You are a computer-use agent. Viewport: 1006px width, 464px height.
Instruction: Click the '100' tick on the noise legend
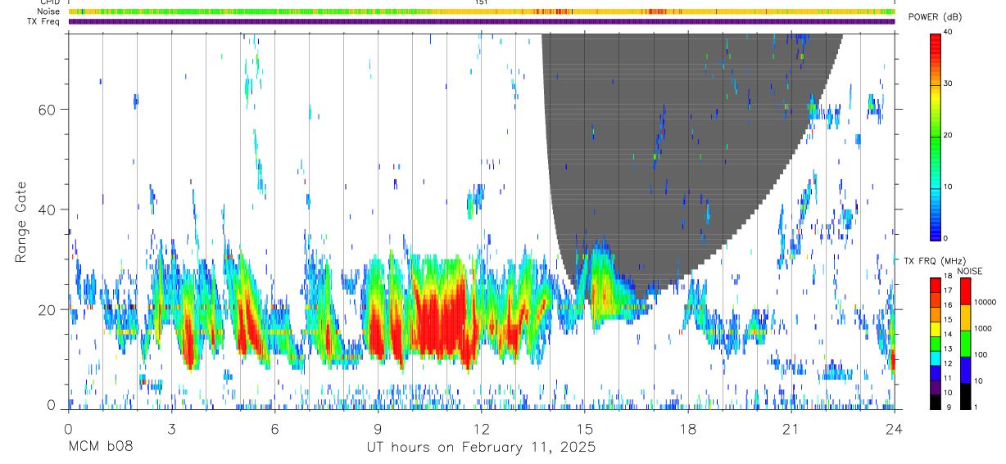point(979,354)
